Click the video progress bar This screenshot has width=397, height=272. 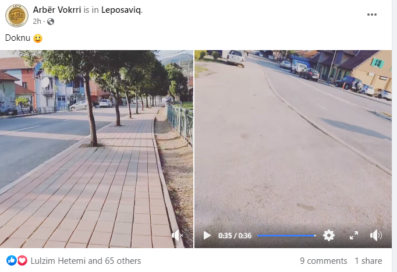(x=286, y=235)
